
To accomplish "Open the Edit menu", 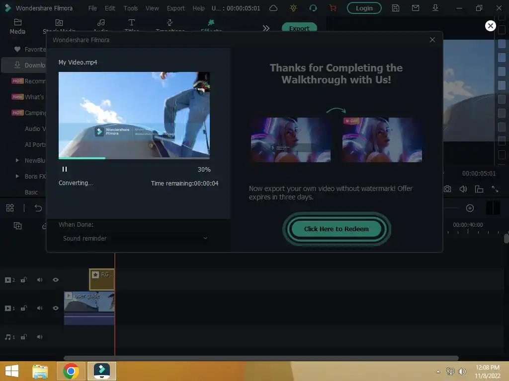I will 110,8.
